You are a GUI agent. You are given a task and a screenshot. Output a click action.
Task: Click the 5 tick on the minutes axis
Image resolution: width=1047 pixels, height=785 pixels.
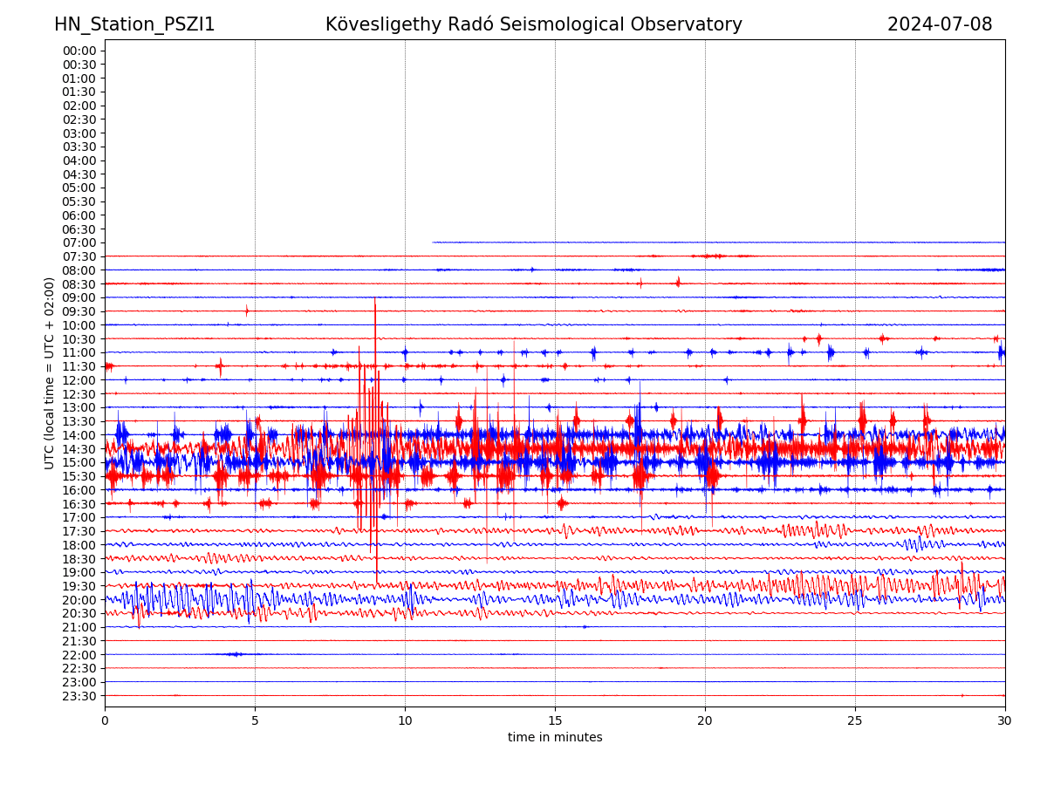[x=255, y=720]
